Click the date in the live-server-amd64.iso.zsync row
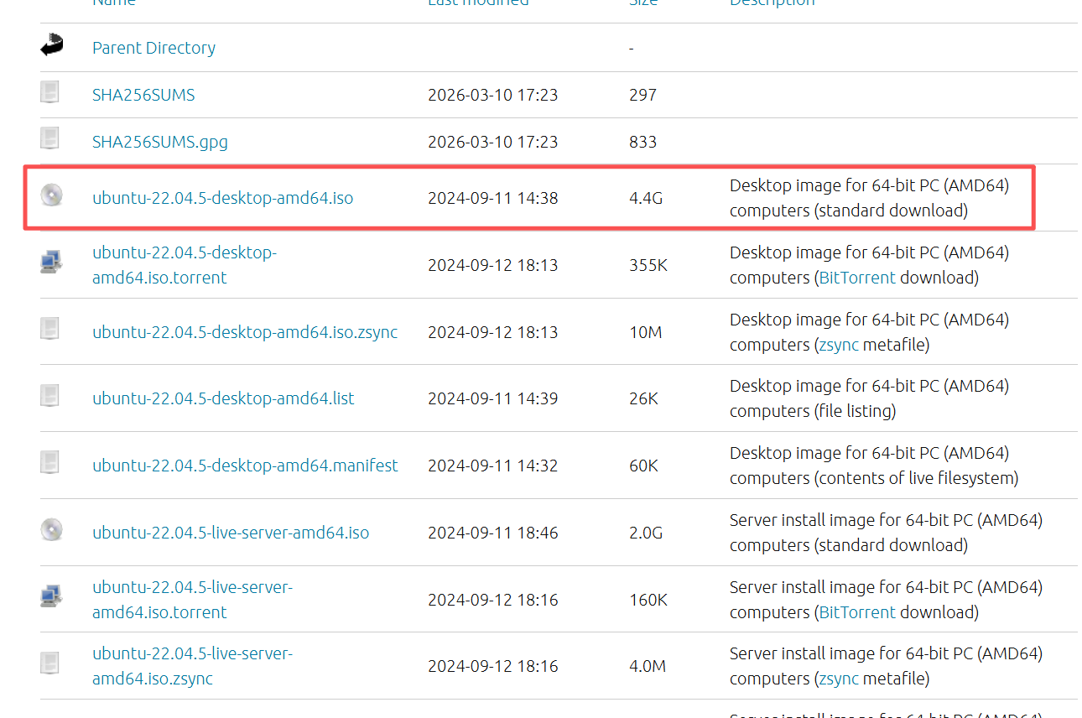The height and width of the screenshot is (718, 1082). [x=492, y=666]
